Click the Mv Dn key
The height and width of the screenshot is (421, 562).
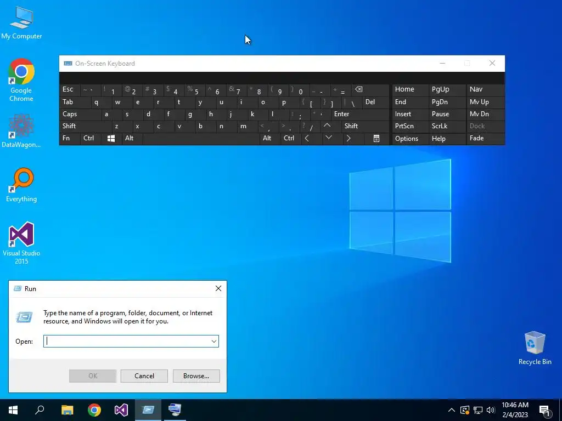pos(485,114)
